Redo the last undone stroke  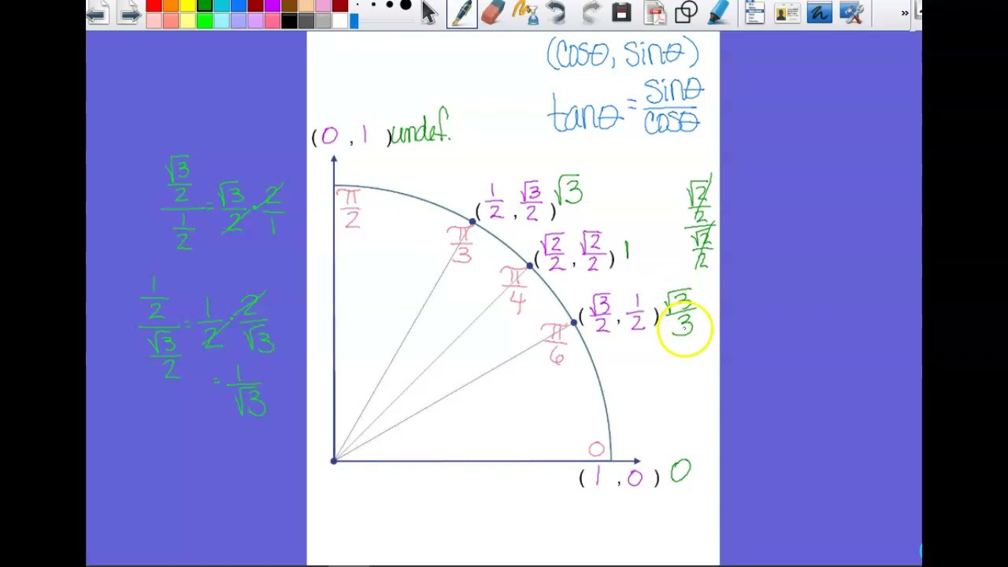pyautogui.click(x=592, y=13)
